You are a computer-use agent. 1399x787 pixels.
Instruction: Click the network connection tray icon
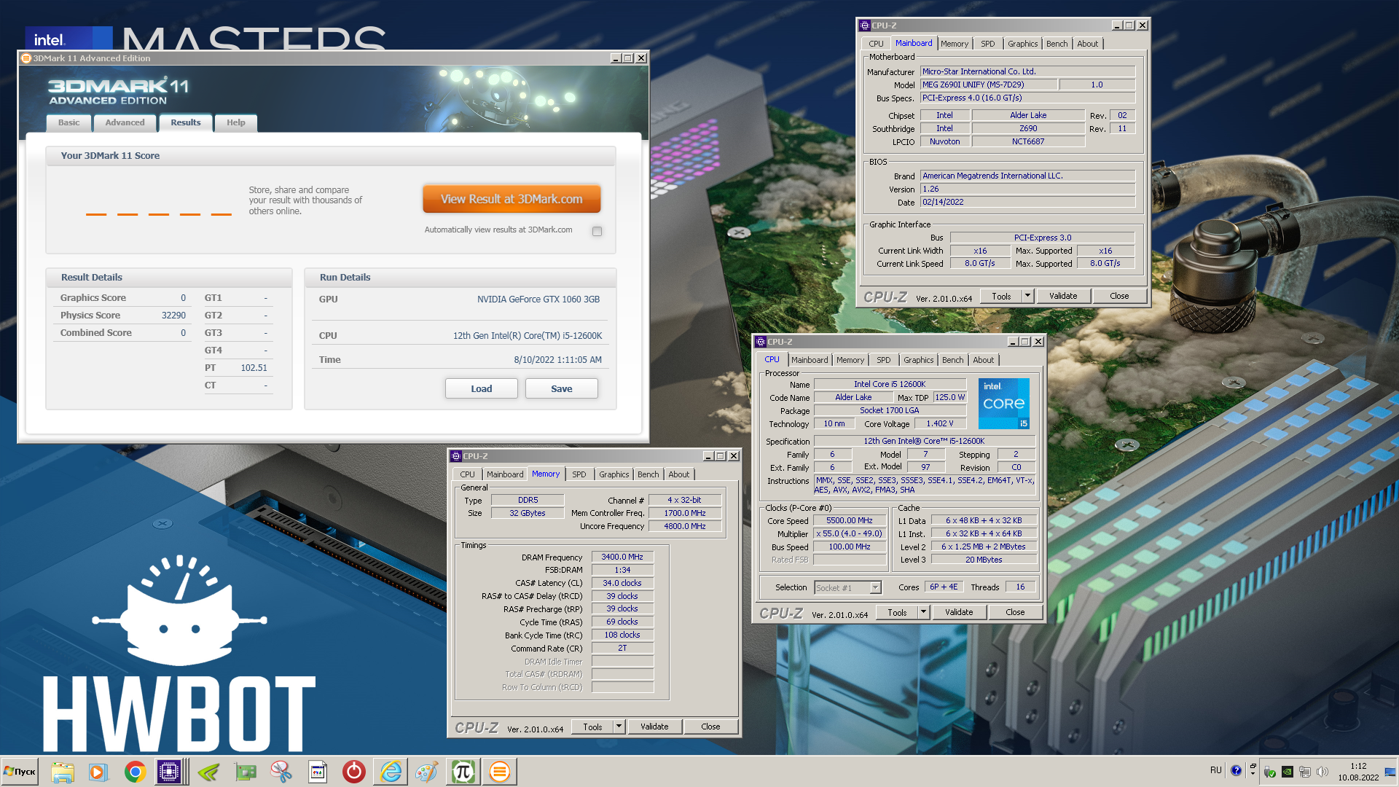click(x=1305, y=772)
